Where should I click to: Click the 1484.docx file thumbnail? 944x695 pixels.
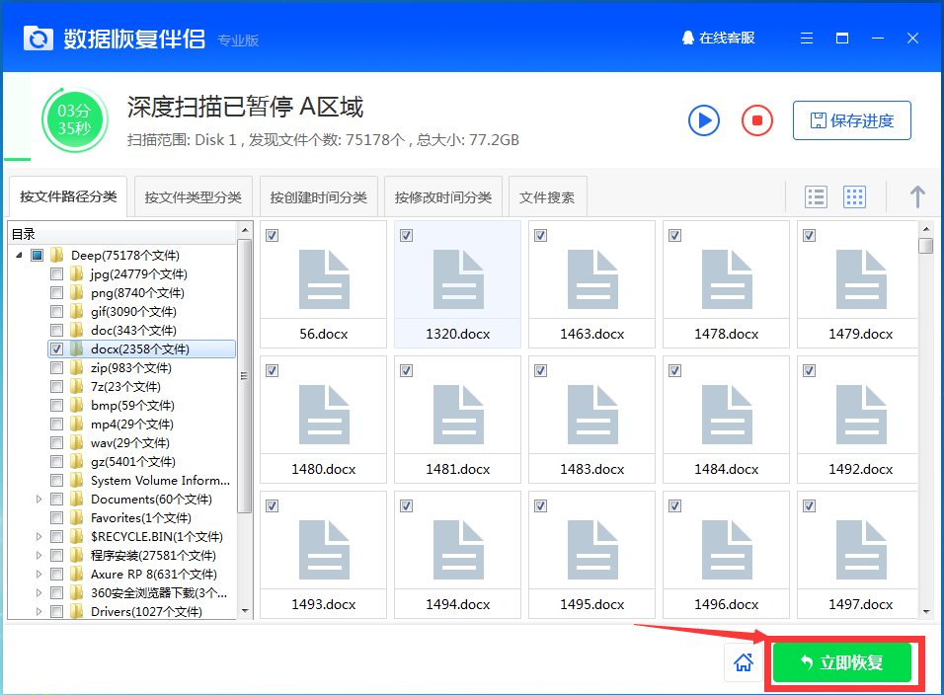[726, 420]
